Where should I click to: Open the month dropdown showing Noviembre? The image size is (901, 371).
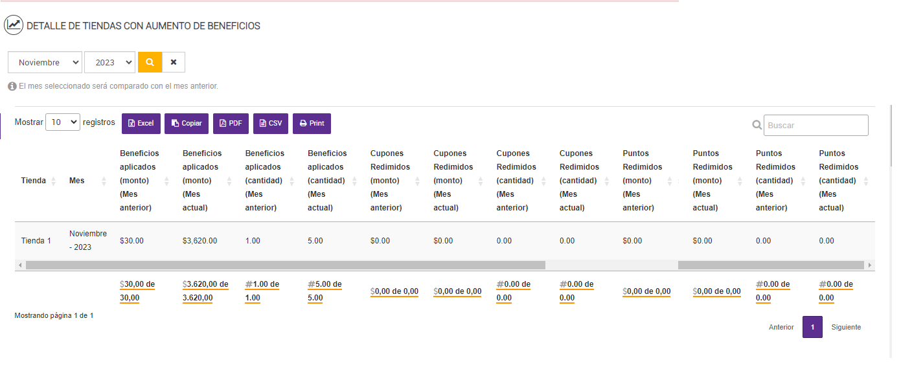click(45, 62)
